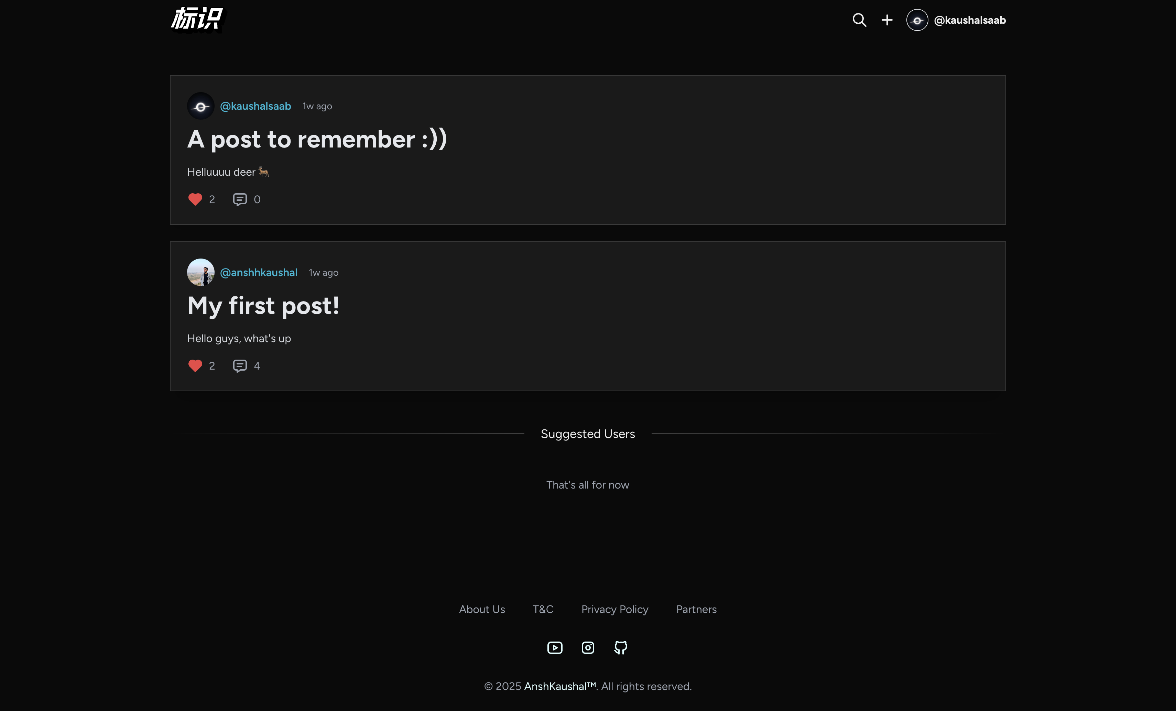The image size is (1176, 711).
Task: Open About Us footer link
Action: click(x=481, y=609)
